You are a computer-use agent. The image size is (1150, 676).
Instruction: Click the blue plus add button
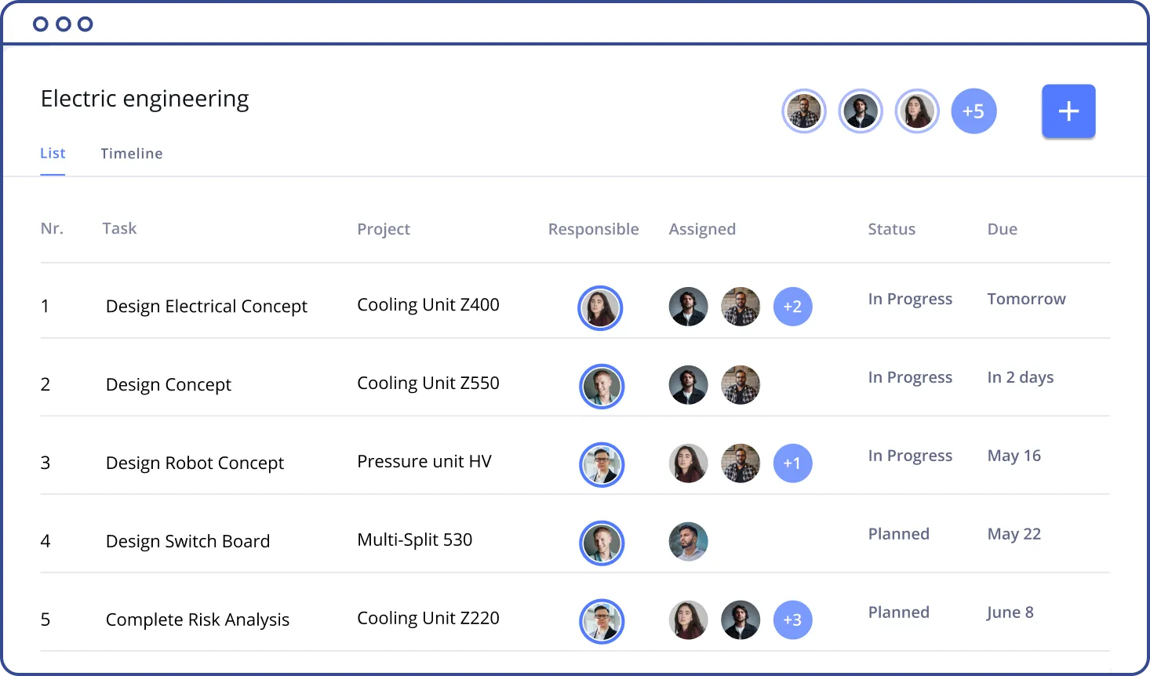point(1068,111)
